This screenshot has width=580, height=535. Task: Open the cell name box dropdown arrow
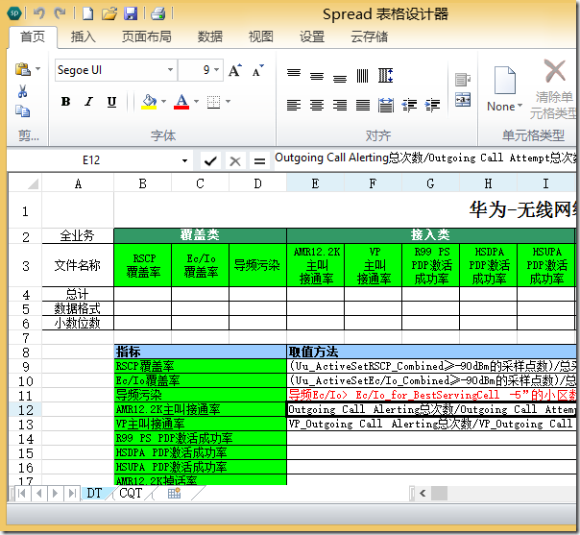[x=184, y=160]
